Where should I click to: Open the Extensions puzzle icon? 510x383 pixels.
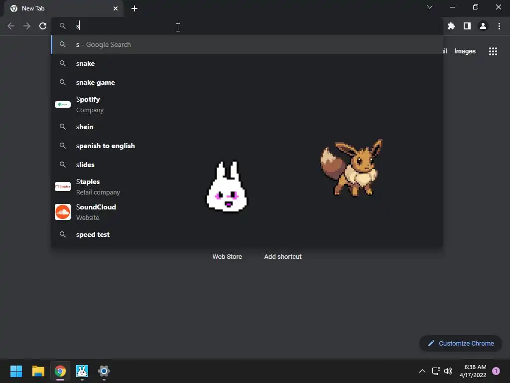(451, 26)
